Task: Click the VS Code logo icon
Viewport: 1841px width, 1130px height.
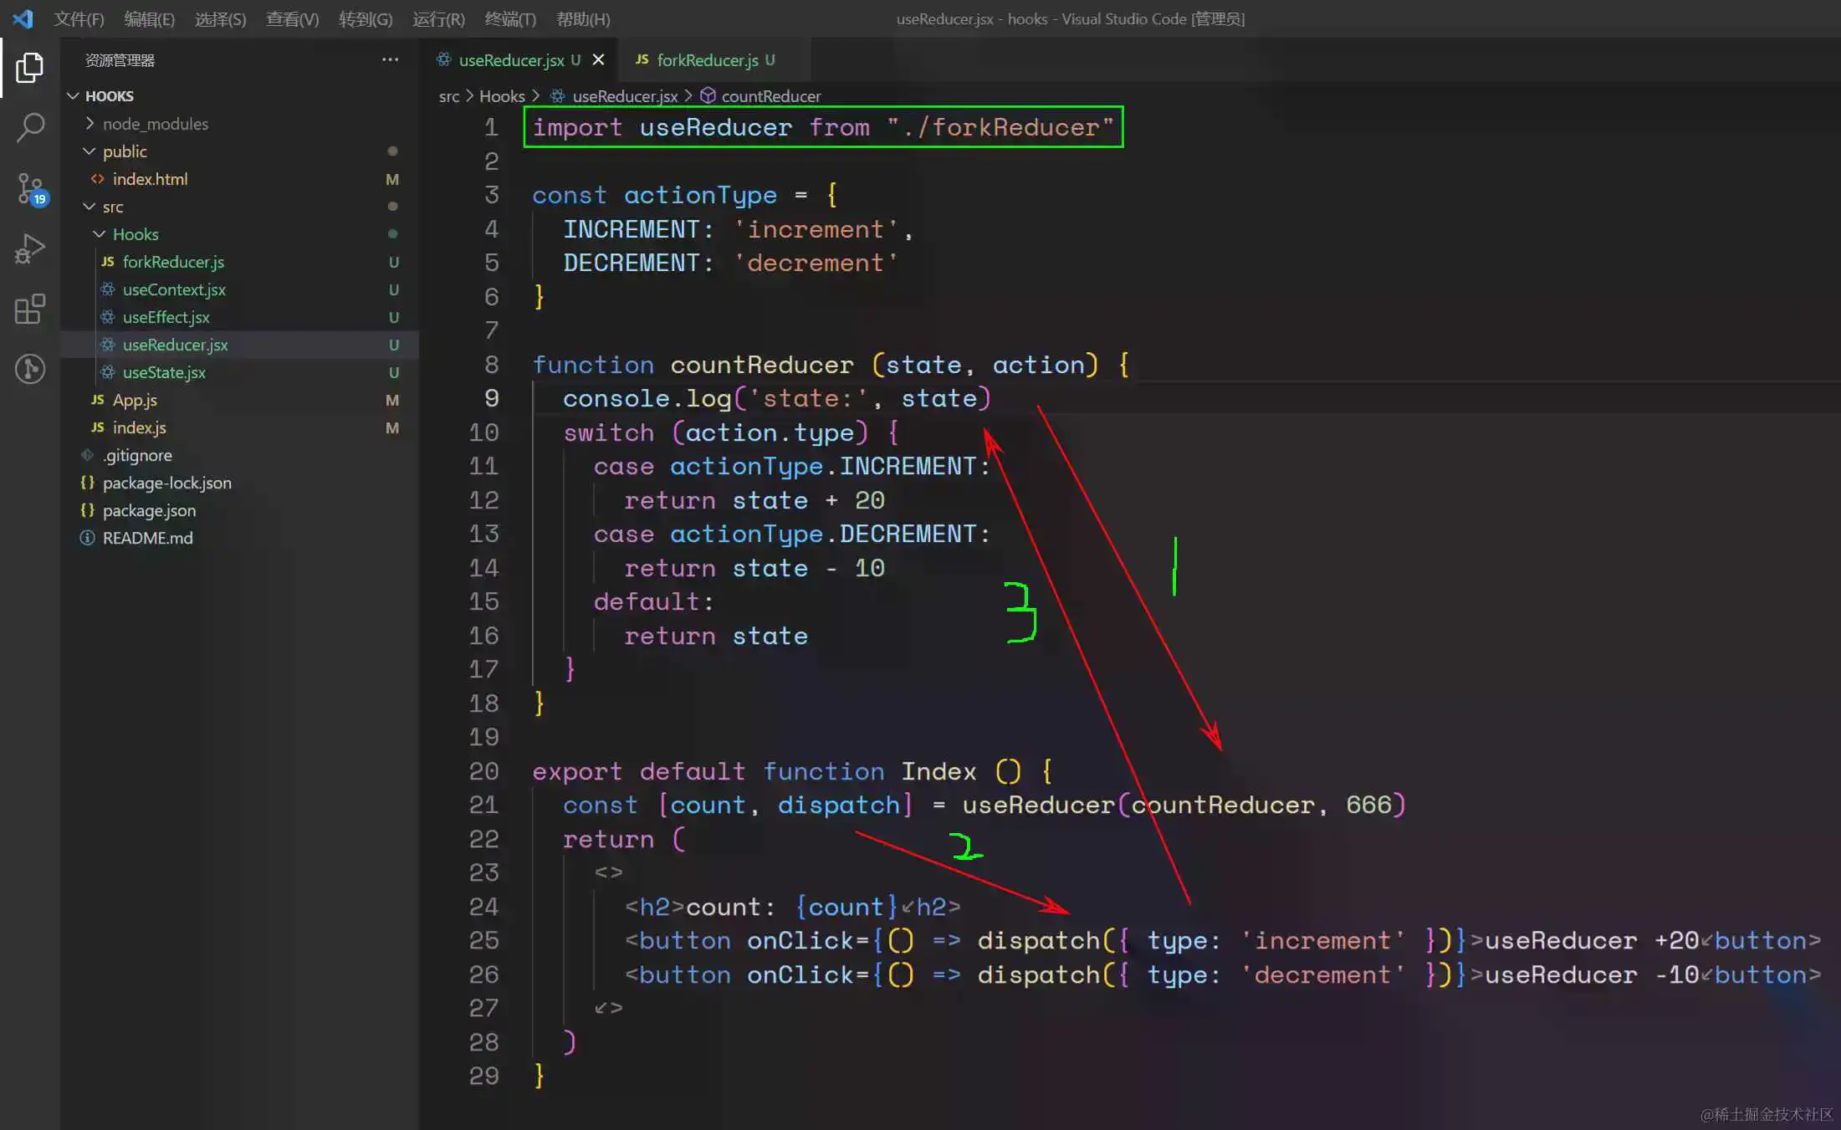Action: 23,18
